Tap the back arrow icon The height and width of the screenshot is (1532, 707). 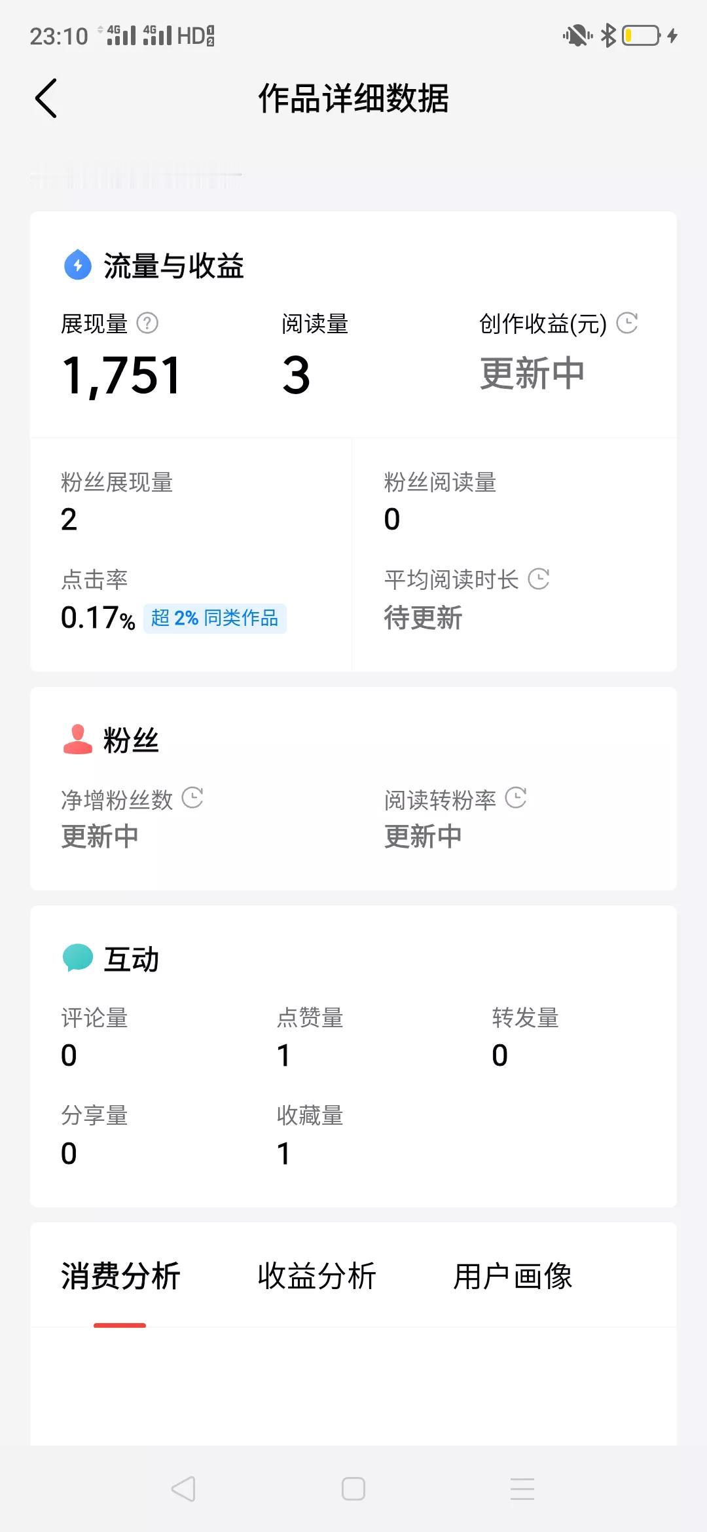point(46,98)
